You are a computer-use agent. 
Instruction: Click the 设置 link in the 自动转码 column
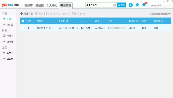[156, 28]
